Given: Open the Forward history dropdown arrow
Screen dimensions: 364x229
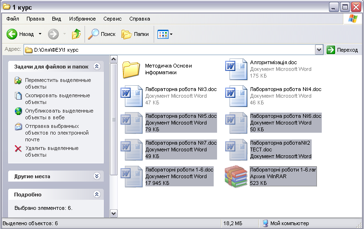Looking at the screenshot, I should tap(64, 34).
